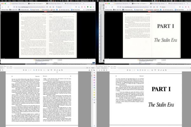Click zoom magnifier icon at left of bottom-left toolbar
This screenshot has width=191, height=127.
click(3, 70)
